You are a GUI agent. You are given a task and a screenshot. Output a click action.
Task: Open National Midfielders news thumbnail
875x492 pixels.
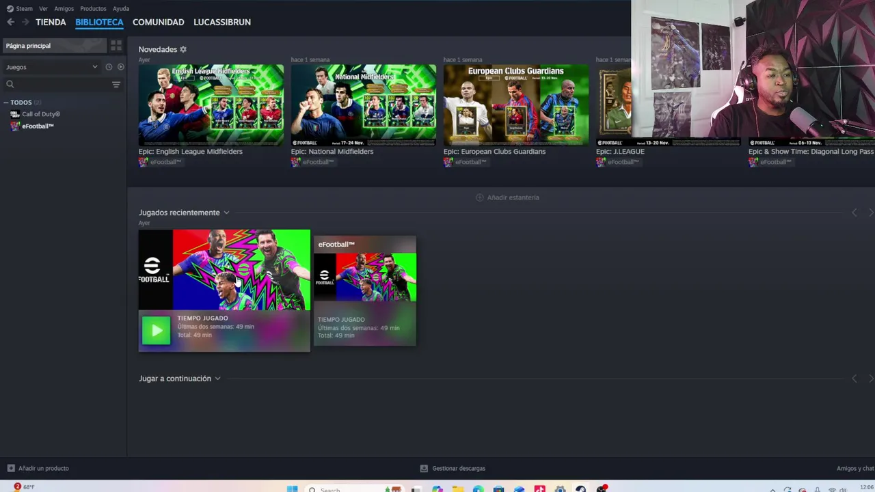click(364, 105)
